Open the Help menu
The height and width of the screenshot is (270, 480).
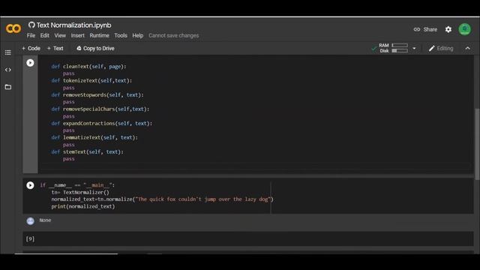pos(138,35)
